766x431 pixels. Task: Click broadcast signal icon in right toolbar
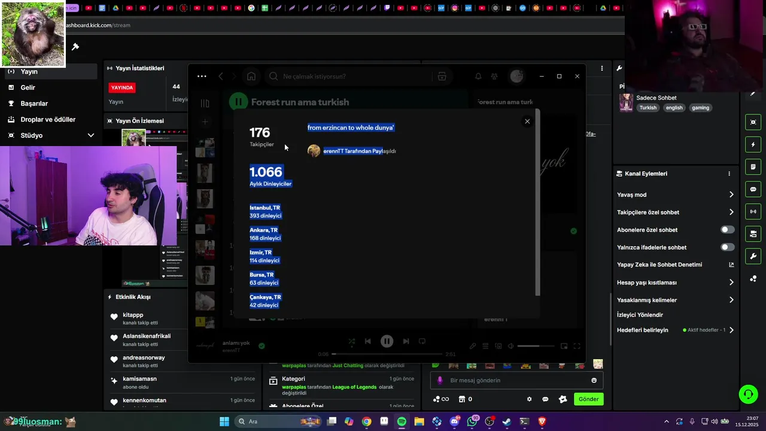(x=753, y=211)
